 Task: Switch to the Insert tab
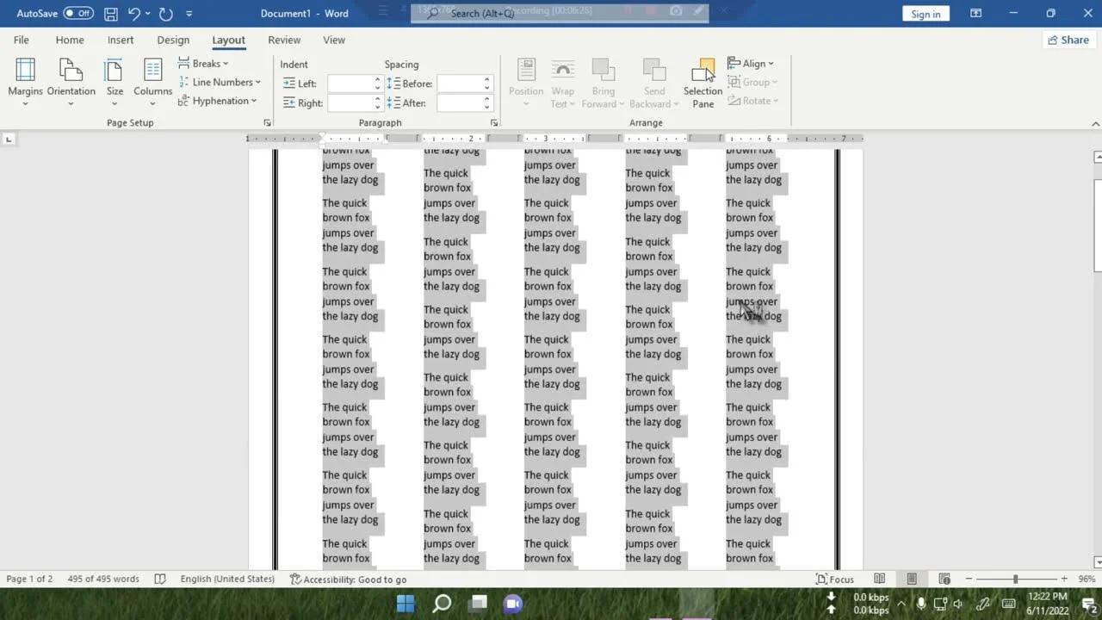[x=121, y=40]
